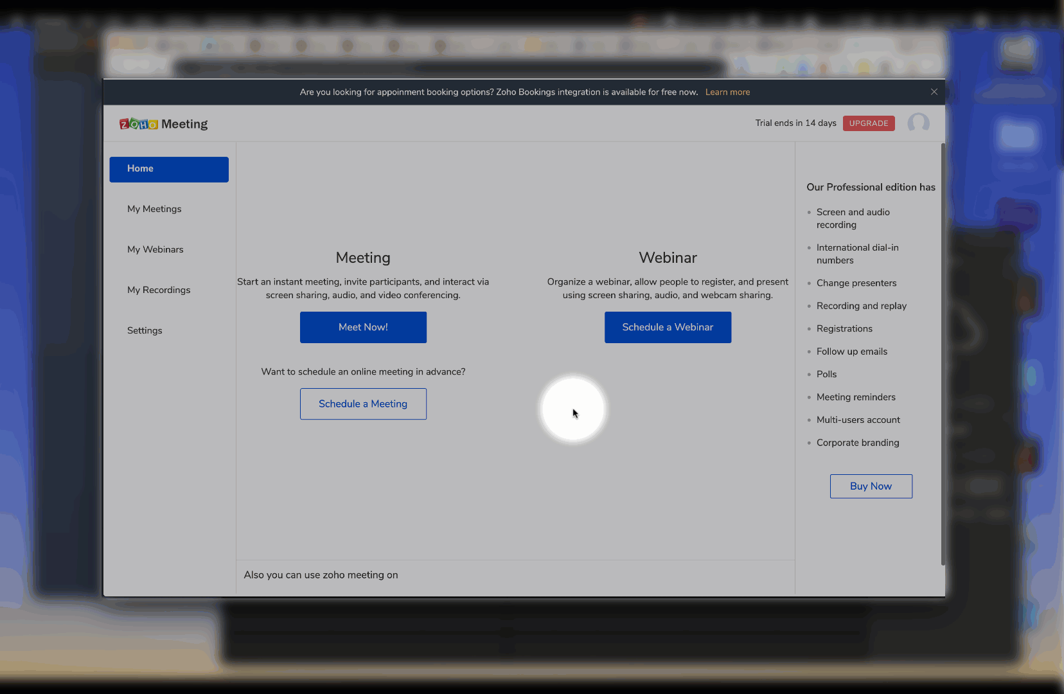Navigate to Settings in the sidebar
This screenshot has width=1064, height=694.
pos(145,330)
